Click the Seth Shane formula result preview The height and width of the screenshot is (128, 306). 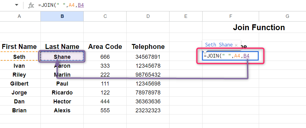point(219,45)
